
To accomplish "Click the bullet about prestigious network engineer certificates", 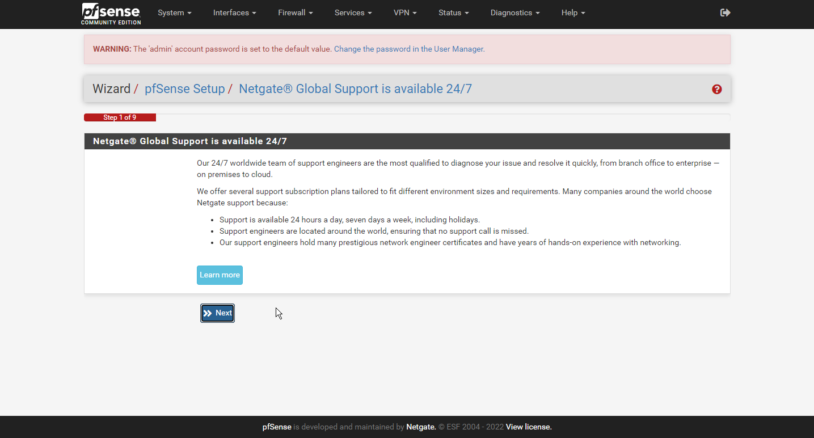I will pos(450,243).
